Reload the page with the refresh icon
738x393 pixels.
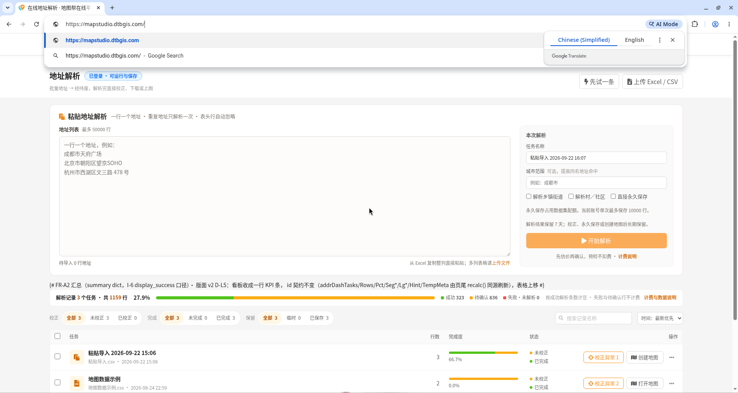37,24
